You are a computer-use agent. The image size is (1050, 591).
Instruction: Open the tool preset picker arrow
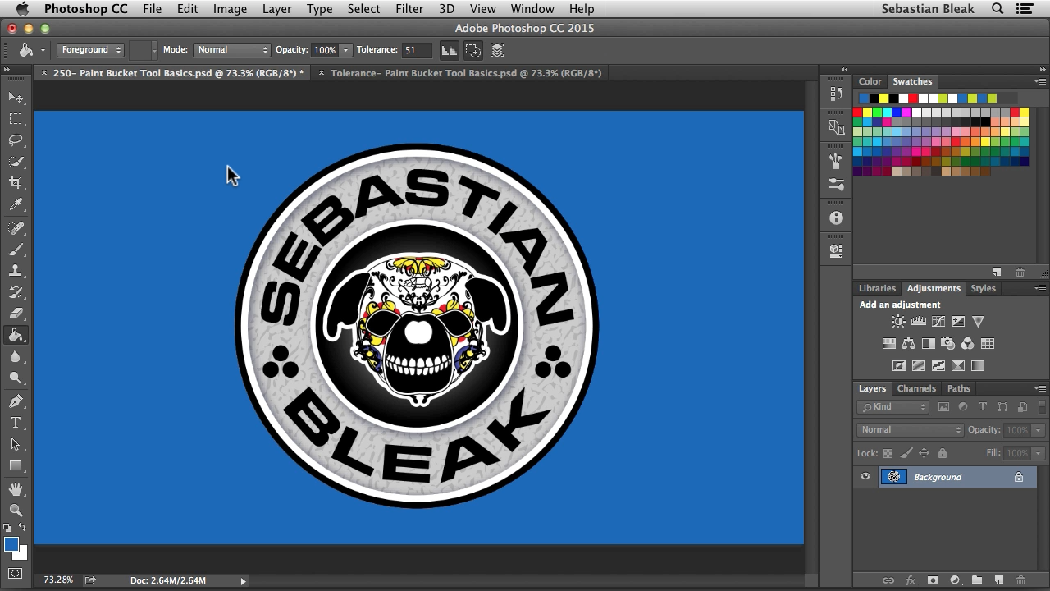(43, 50)
